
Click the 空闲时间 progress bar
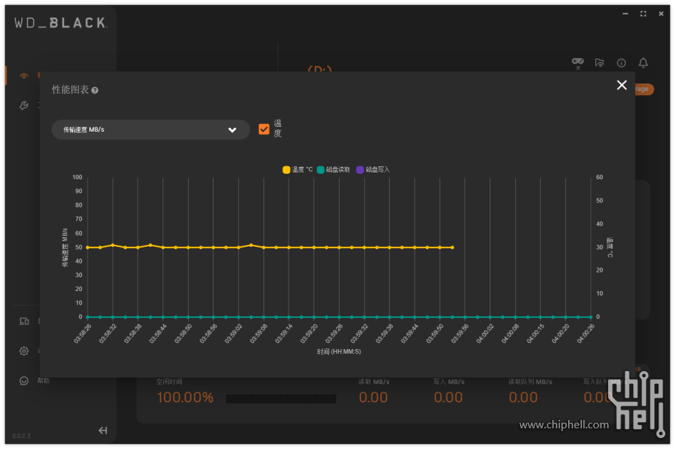tap(281, 399)
